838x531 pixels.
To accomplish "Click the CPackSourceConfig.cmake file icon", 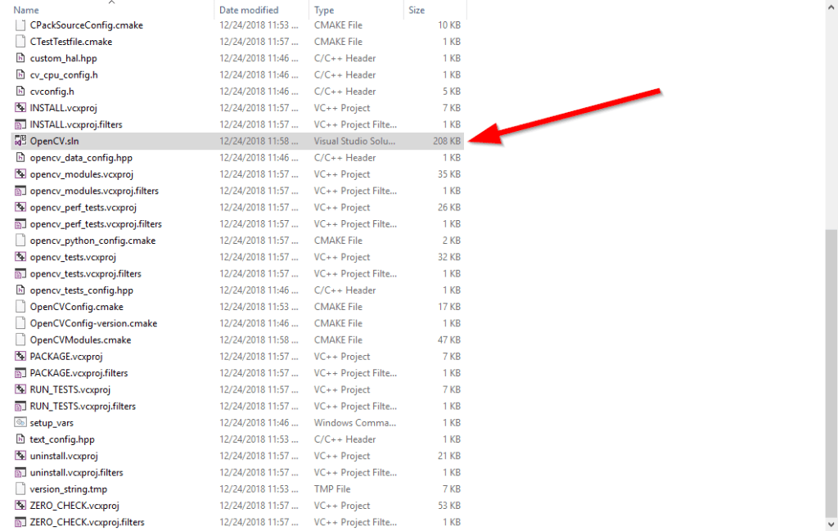I will point(20,25).
